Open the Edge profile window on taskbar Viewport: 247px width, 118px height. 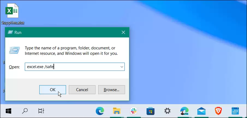tap(184, 111)
